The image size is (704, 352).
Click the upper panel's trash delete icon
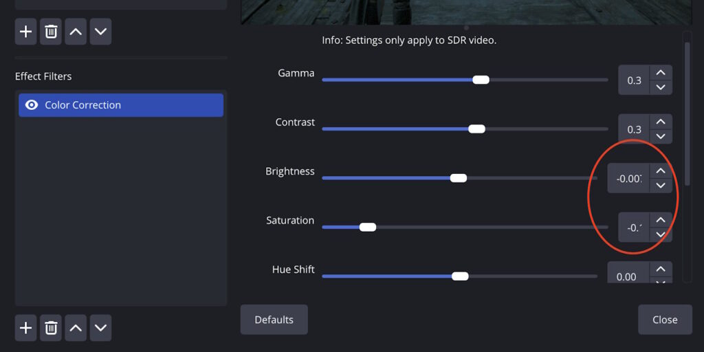coord(51,32)
